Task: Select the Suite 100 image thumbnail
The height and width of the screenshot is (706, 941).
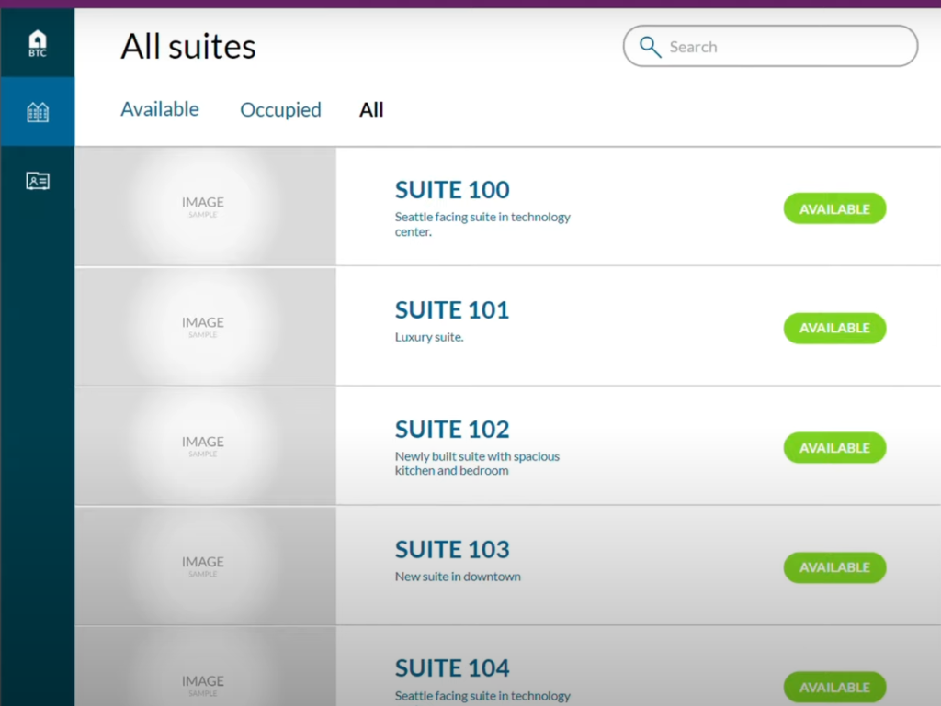Action: [x=205, y=207]
